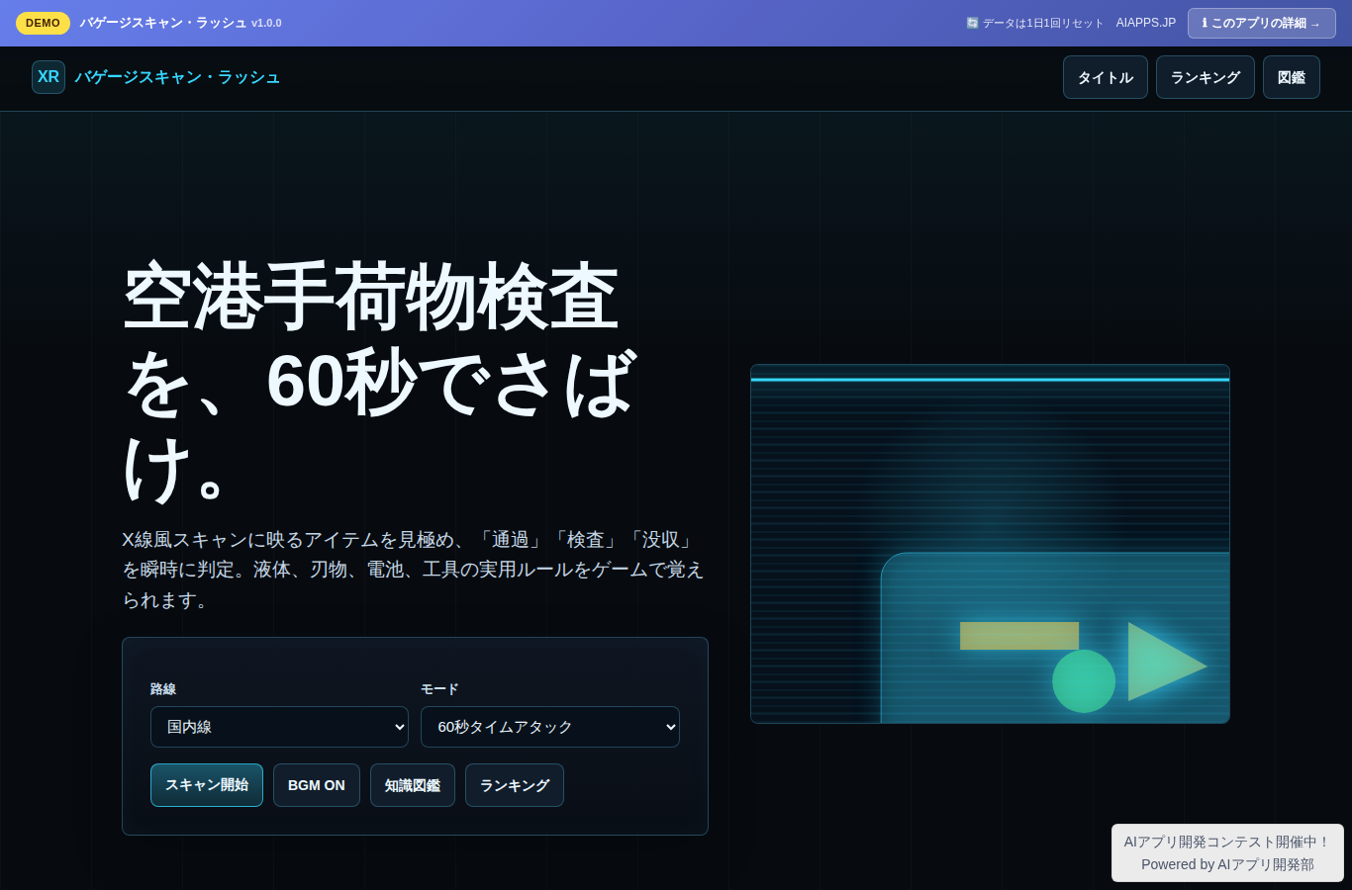Open the ランキング tab in header
The height and width of the screenshot is (890, 1352).
click(1206, 77)
